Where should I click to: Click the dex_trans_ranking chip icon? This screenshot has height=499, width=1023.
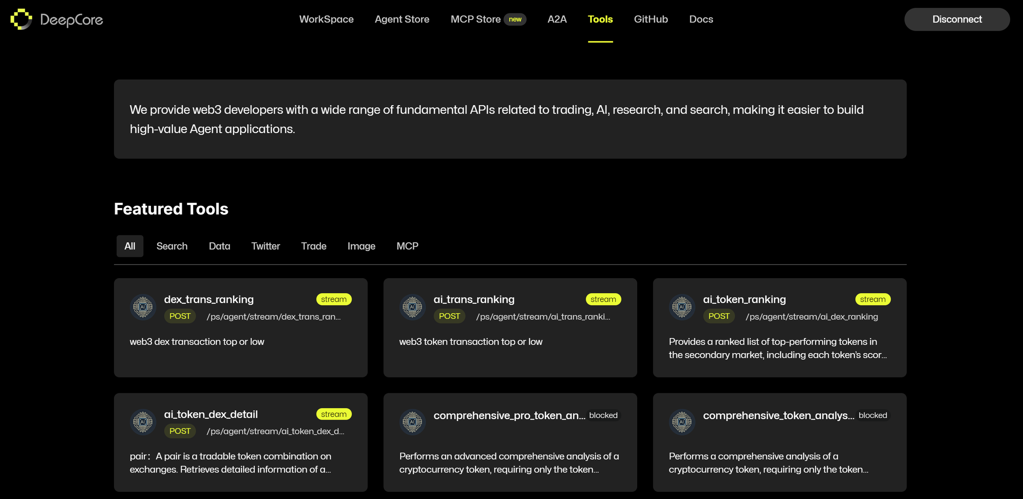[143, 307]
